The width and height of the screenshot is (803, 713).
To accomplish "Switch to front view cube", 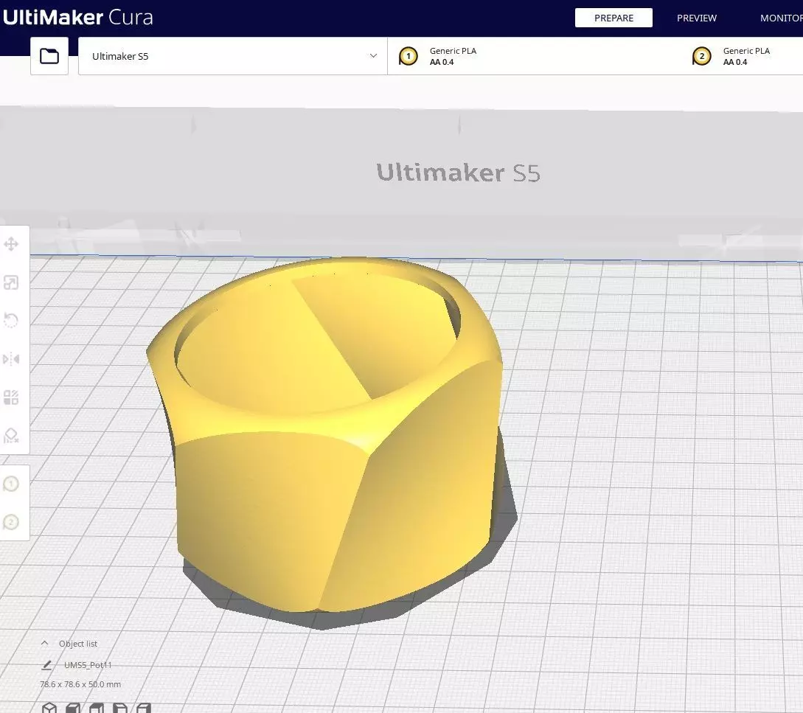I will [x=73, y=708].
